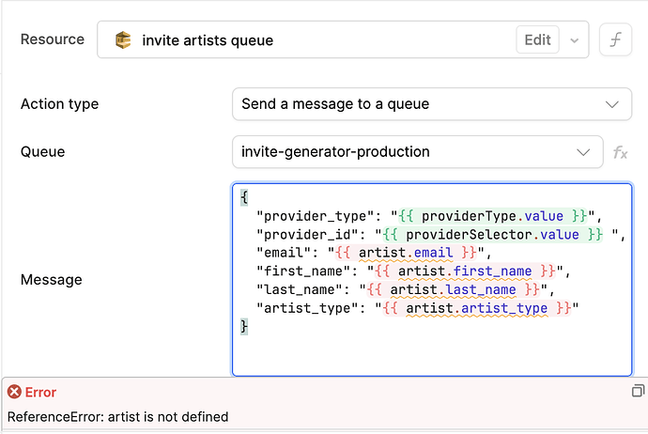Click the providerType.value expression

click(493, 216)
